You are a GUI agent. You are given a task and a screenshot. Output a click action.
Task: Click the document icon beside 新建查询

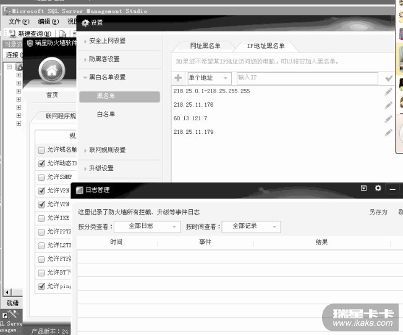point(62,33)
